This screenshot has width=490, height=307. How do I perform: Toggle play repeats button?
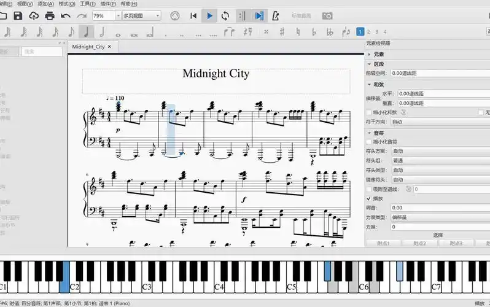(242, 15)
